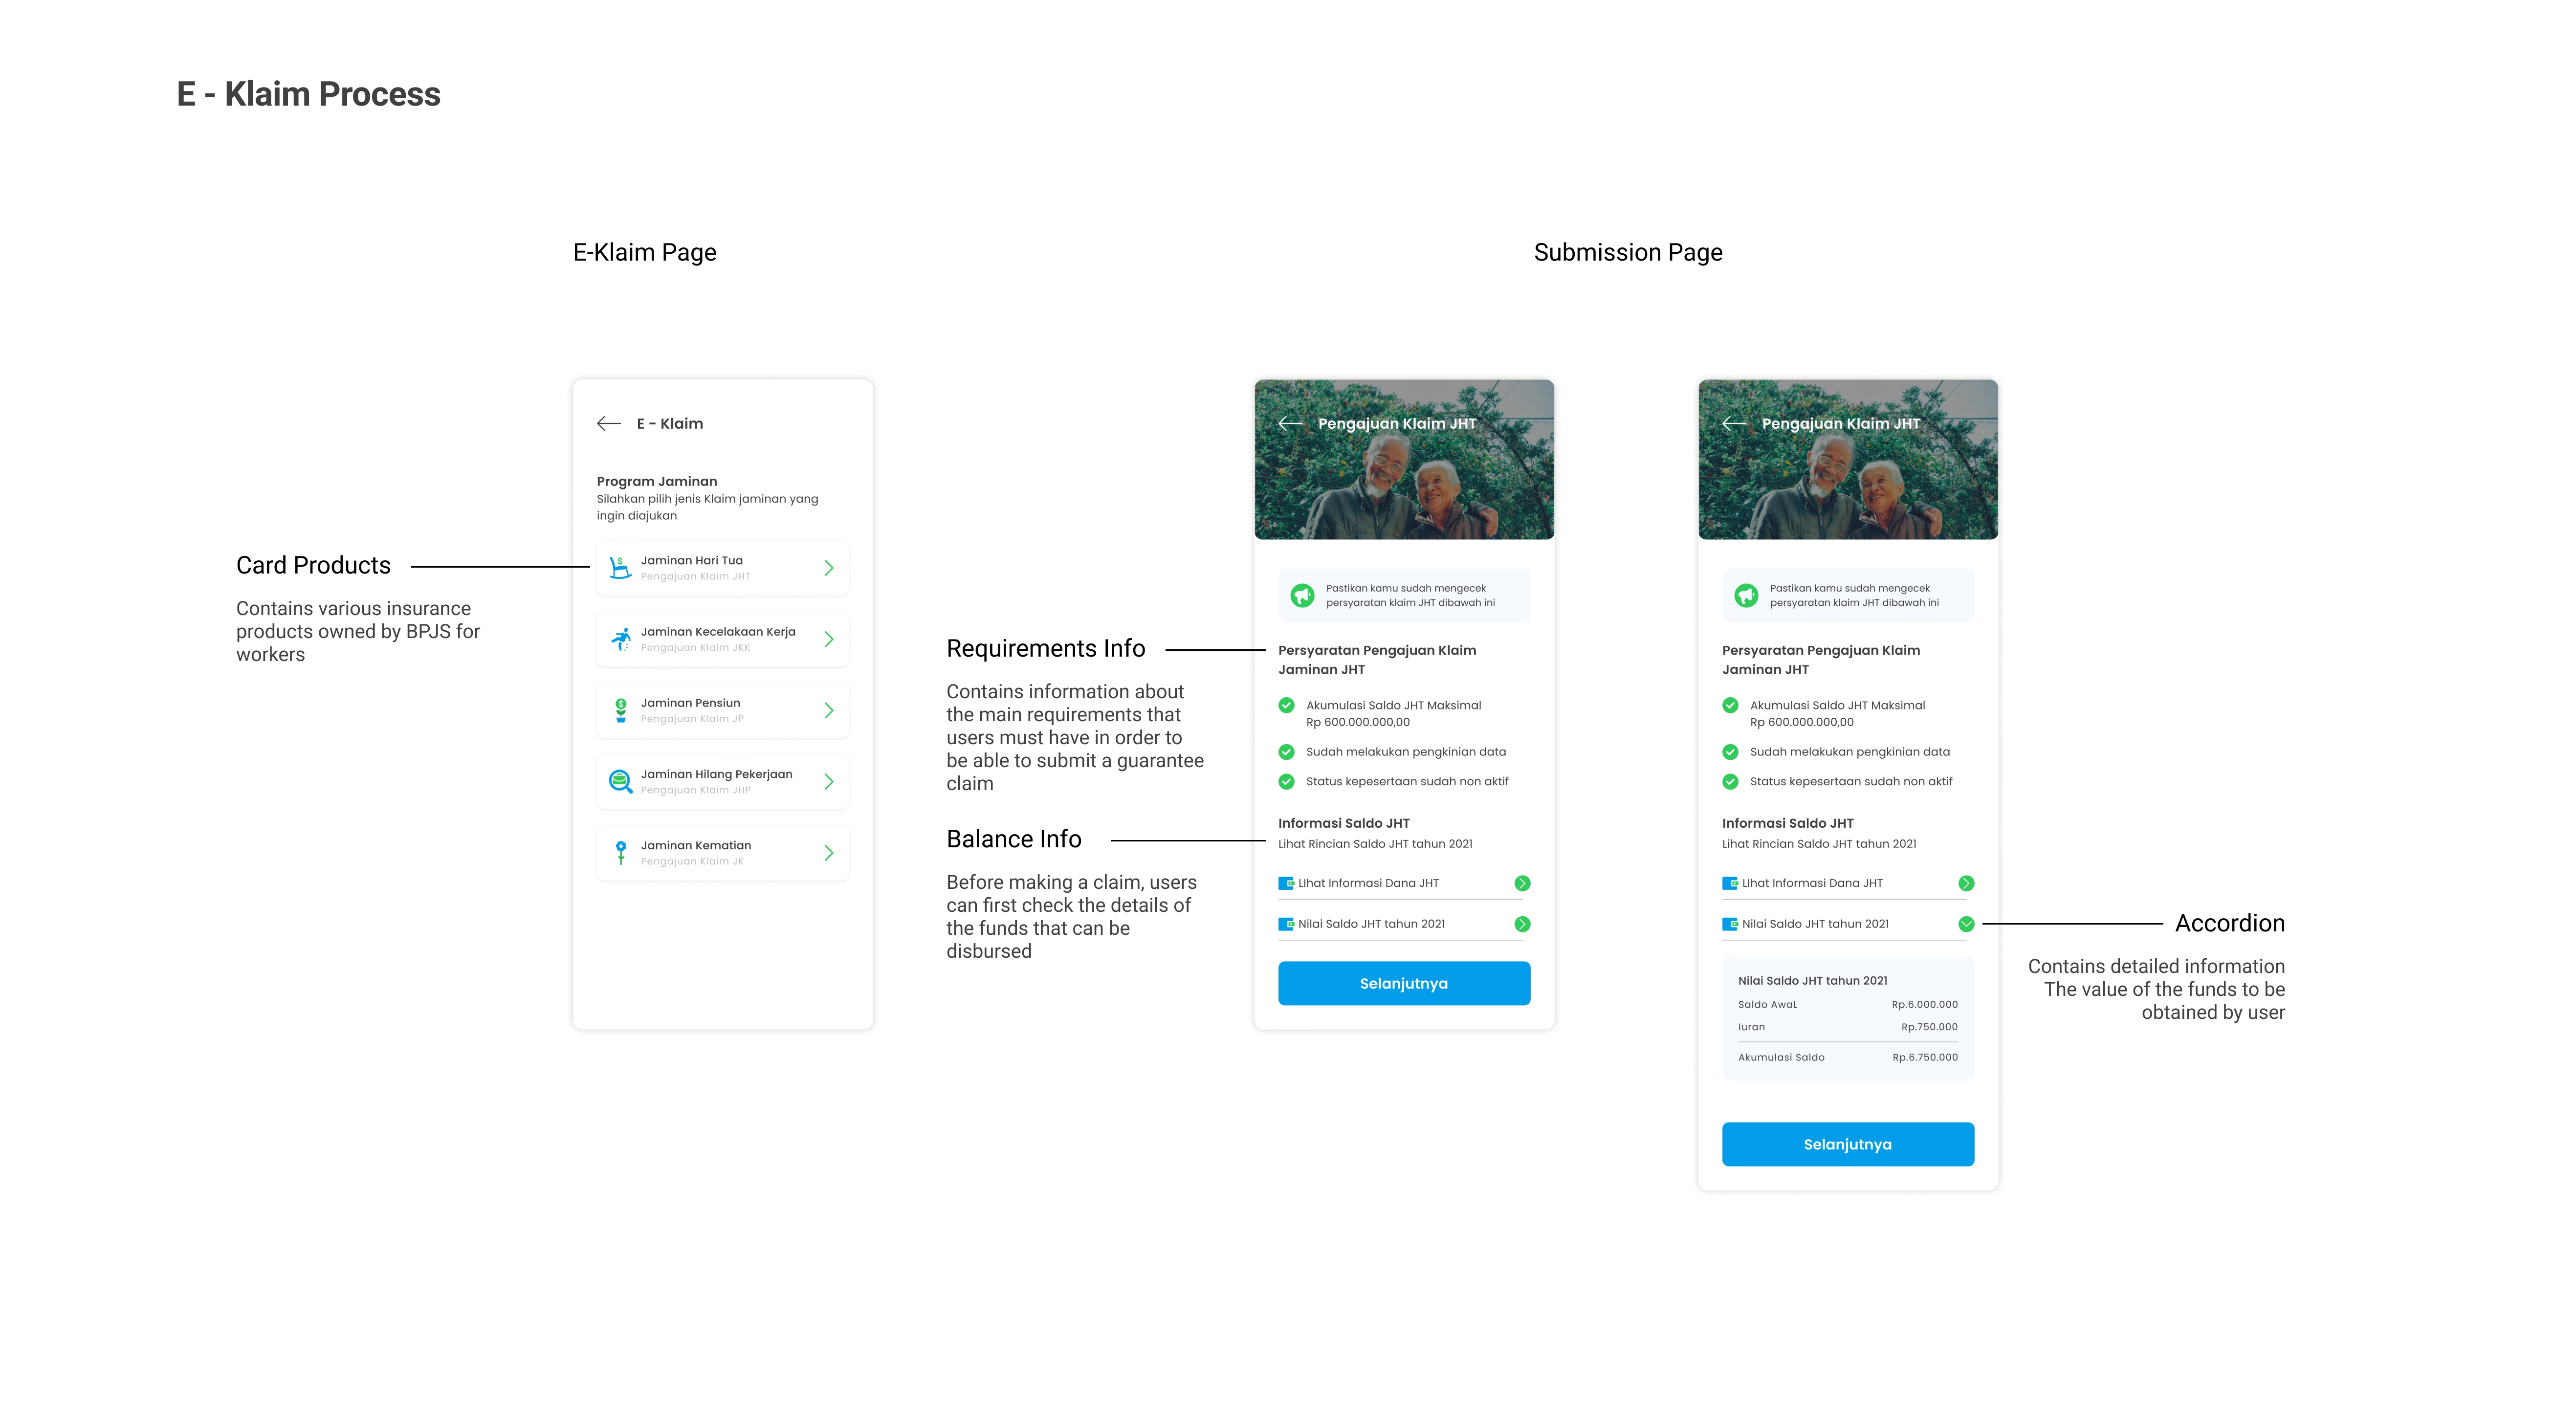2576x1413 pixels.
Task: Click the E-Klaim Page section label
Action: coord(645,253)
